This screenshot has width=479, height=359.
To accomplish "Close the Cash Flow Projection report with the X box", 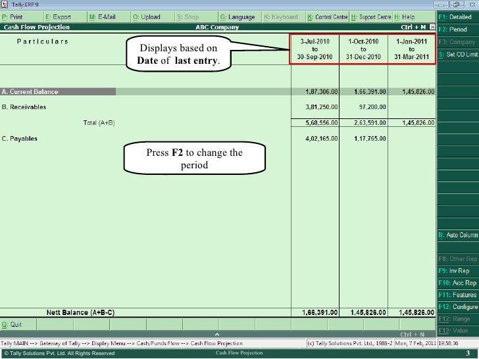I will coord(432,27).
